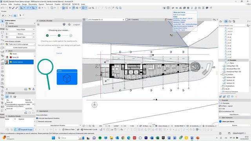Open the hamburger menu in Controllo e Risultati panel
The height and width of the screenshot is (141, 251).
point(38,25)
